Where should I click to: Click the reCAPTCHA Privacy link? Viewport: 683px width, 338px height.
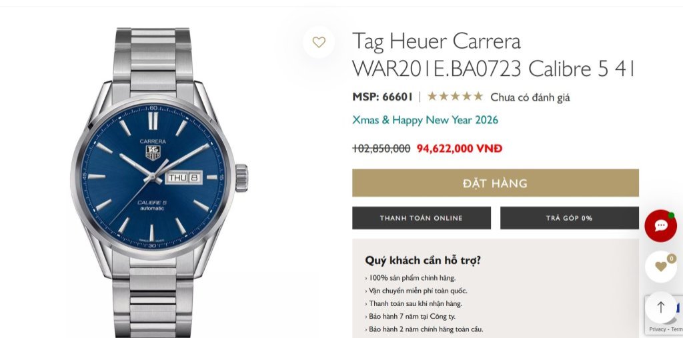point(657,329)
